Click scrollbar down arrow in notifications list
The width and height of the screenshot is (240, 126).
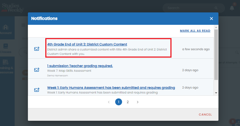216,93
